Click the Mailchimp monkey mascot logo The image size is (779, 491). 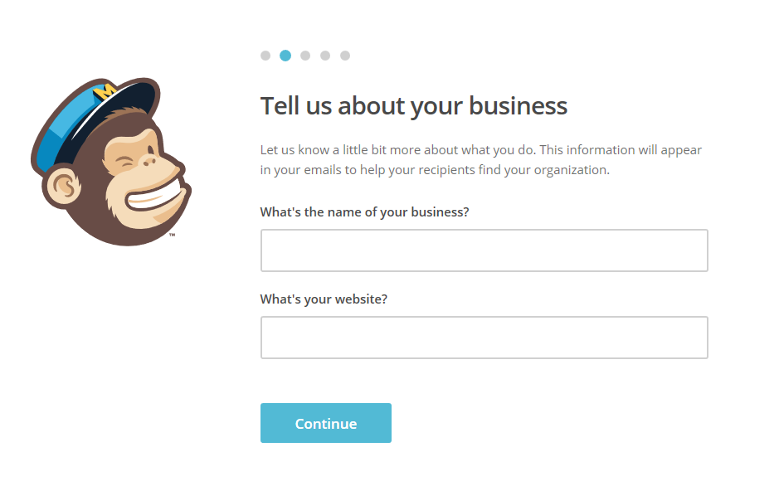[x=110, y=163]
